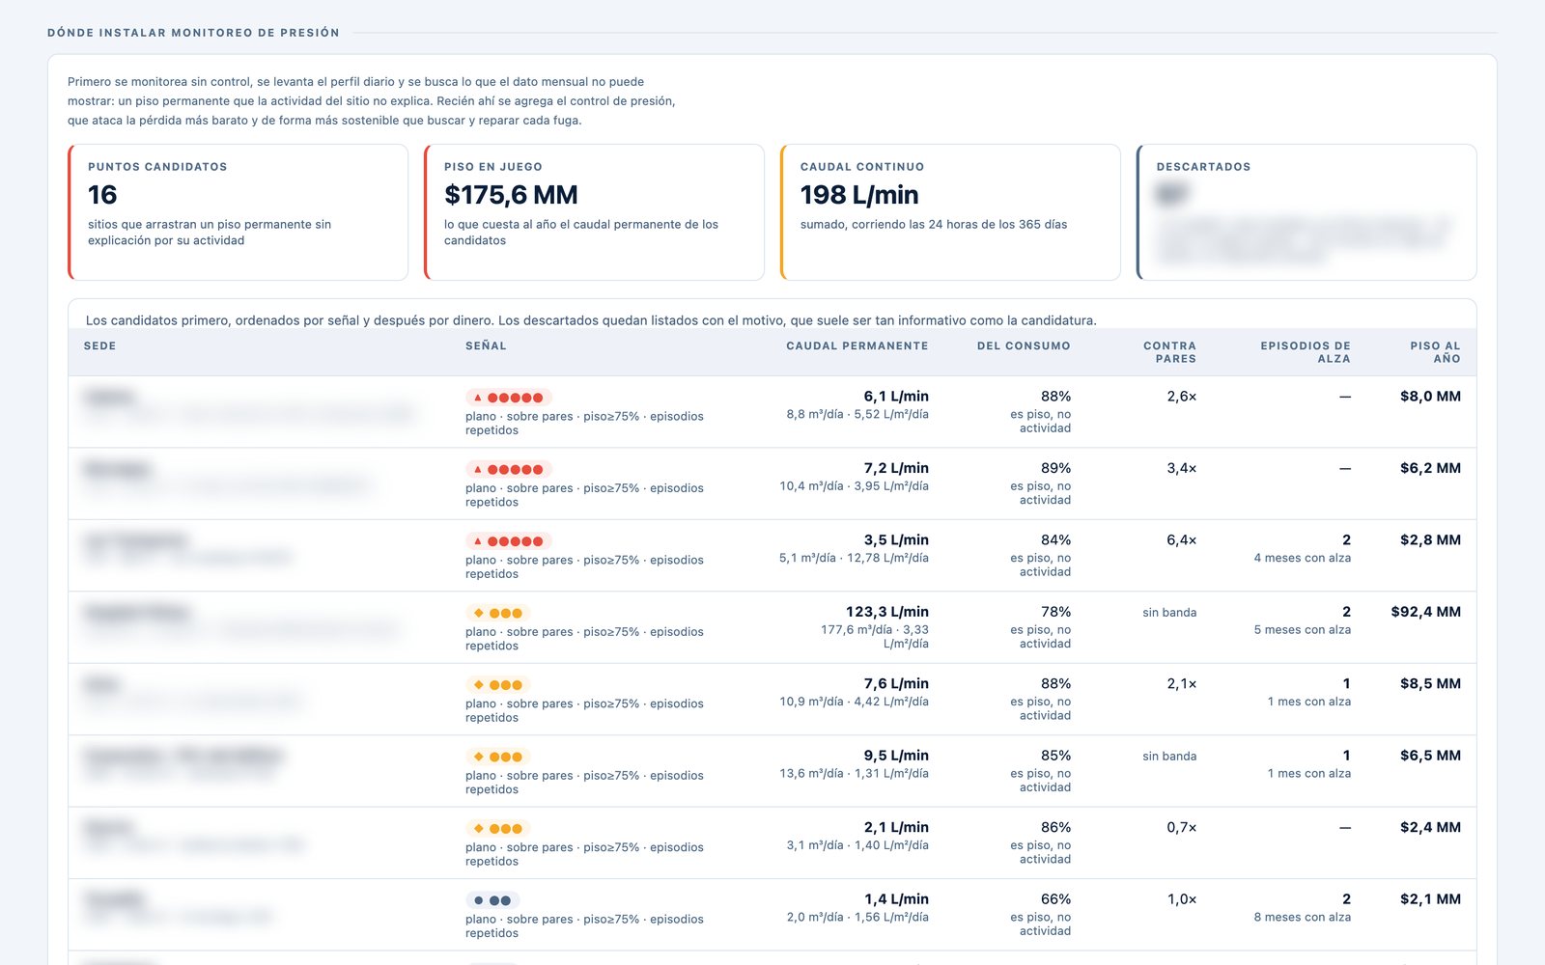Sort by the CONTRA PARES column header
Image resolution: width=1545 pixels, height=965 pixels.
(1169, 352)
